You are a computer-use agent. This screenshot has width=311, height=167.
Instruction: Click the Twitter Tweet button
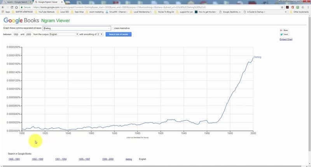click(x=283, y=35)
